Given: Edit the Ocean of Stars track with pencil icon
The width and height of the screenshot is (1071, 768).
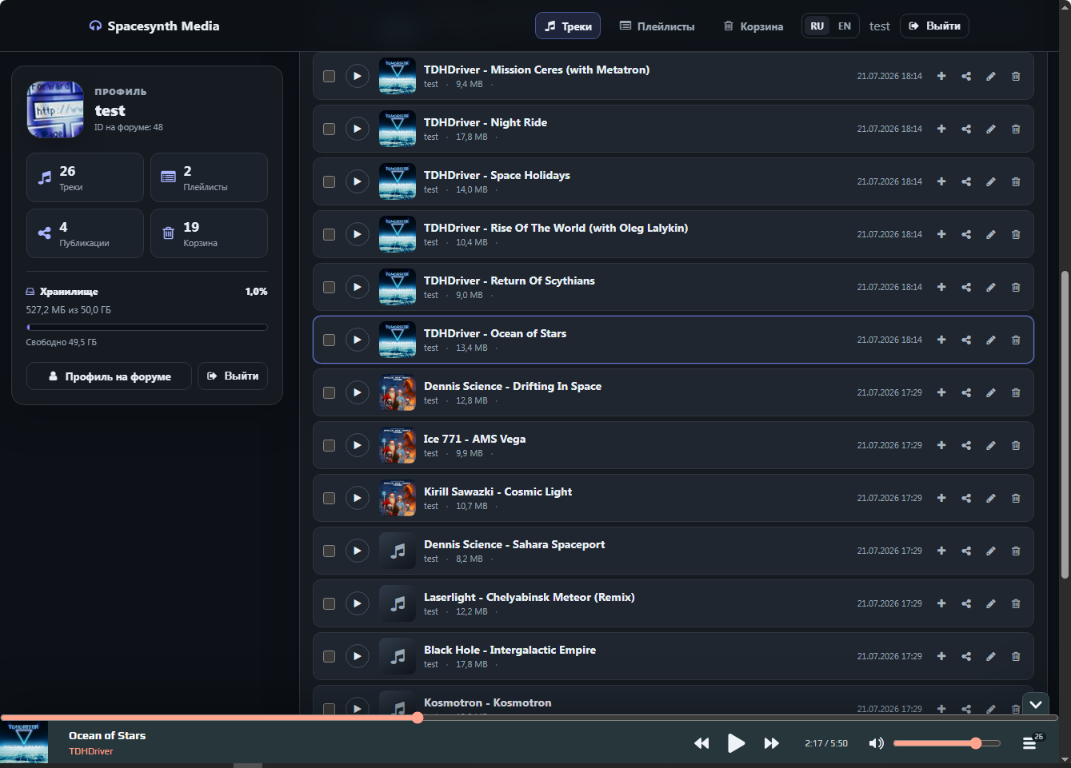Looking at the screenshot, I should tap(991, 340).
